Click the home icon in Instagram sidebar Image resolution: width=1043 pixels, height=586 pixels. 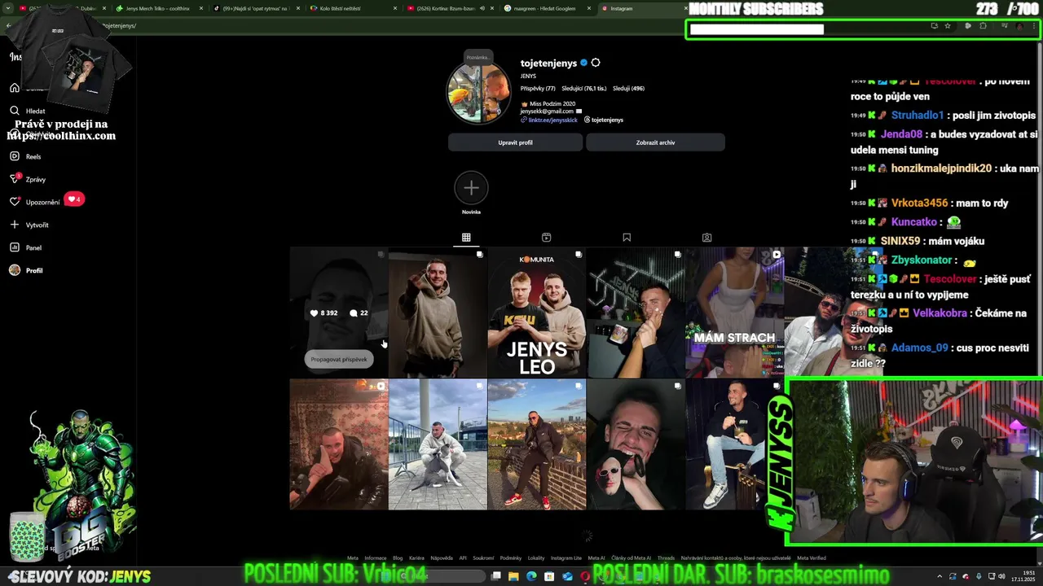[15, 88]
